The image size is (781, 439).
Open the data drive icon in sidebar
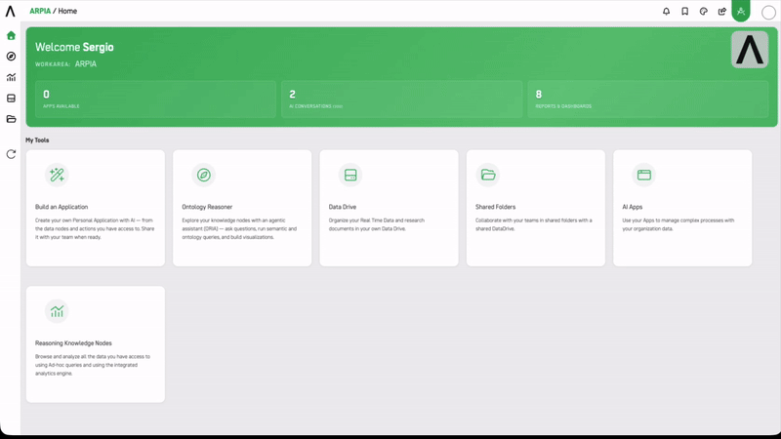coord(11,99)
